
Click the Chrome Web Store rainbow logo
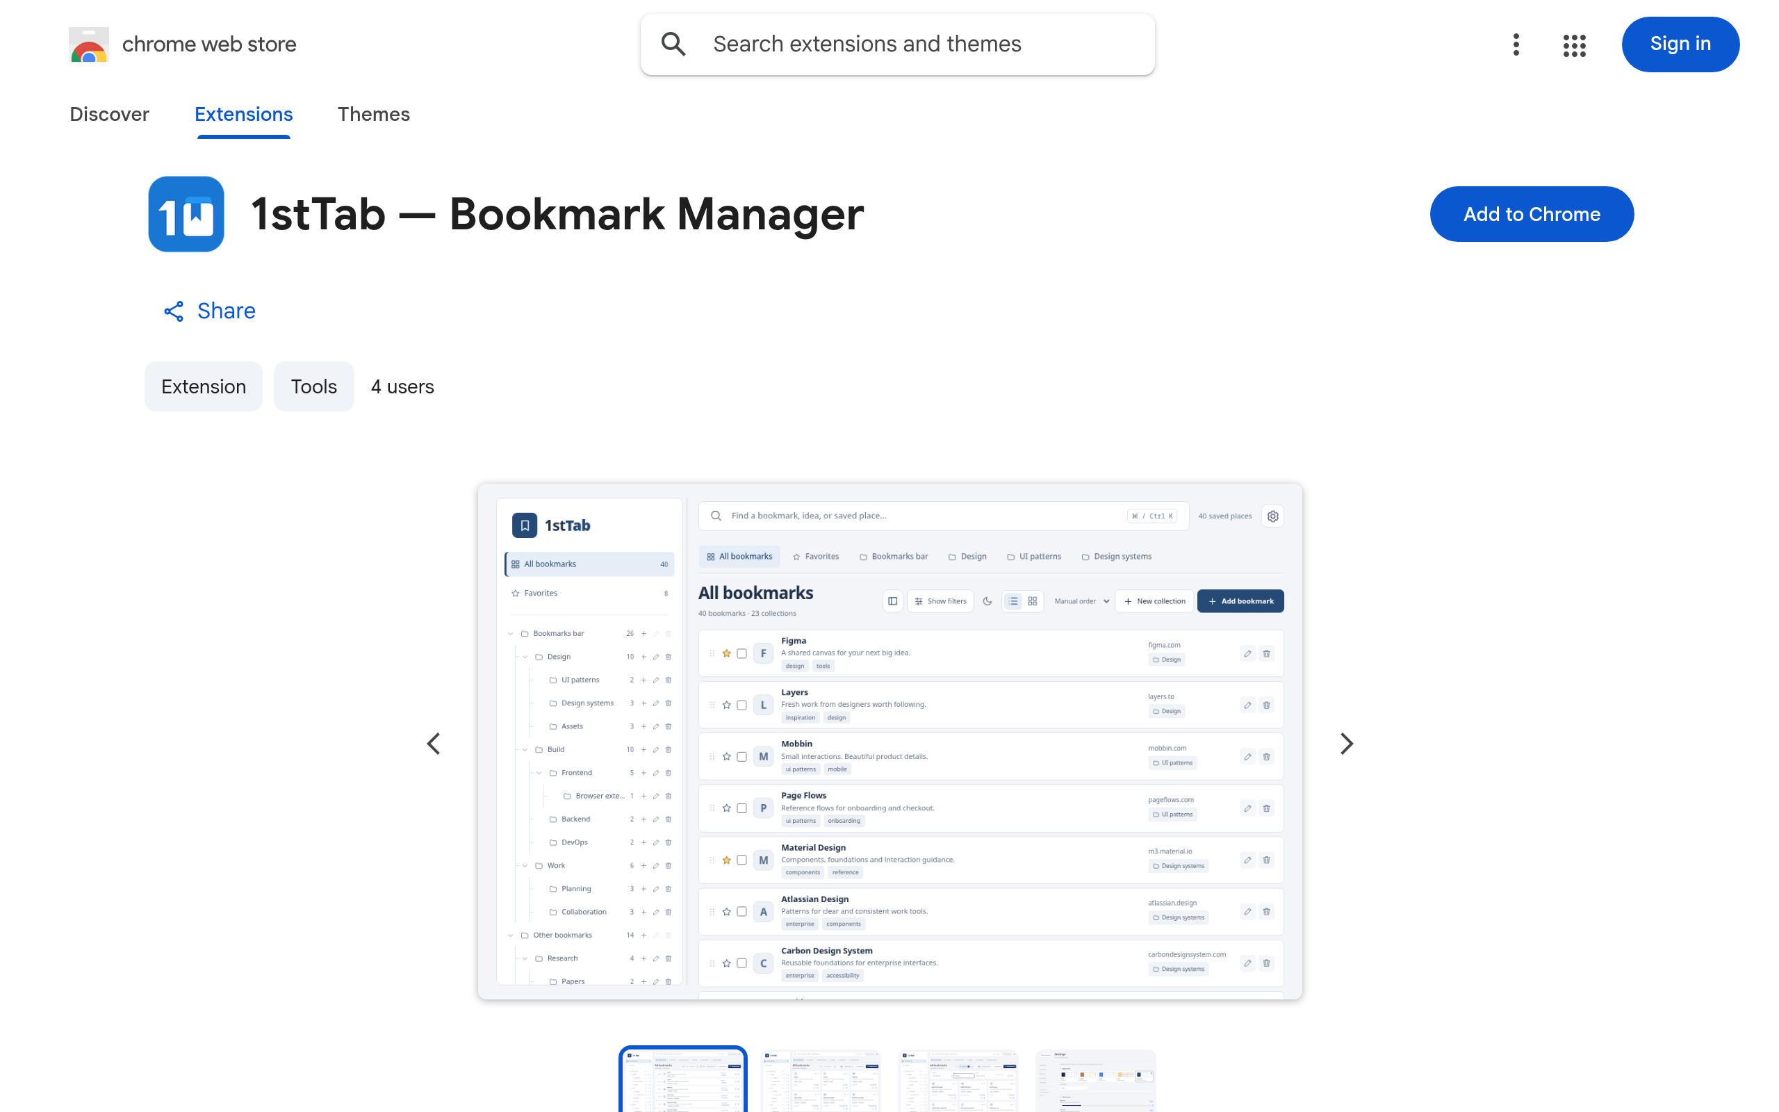tap(89, 45)
